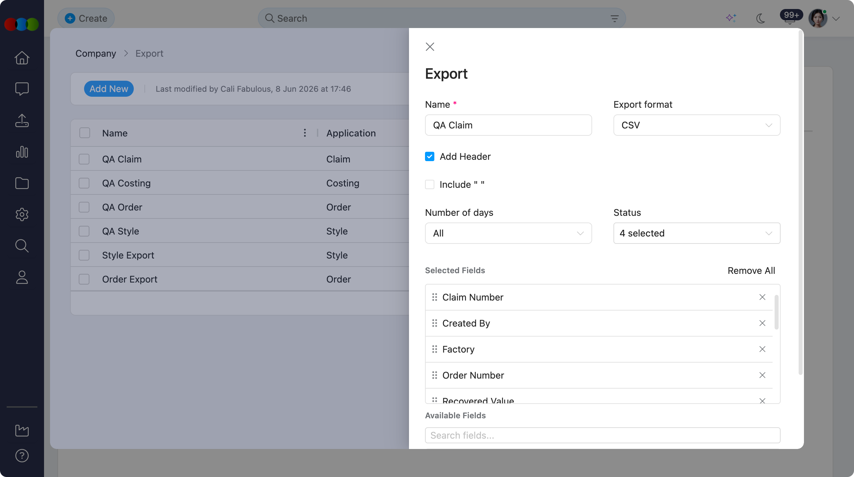Click the Selected Fields list scrollbar
The width and height of the screenshot is (854, 477).
(x=777, y=312)
